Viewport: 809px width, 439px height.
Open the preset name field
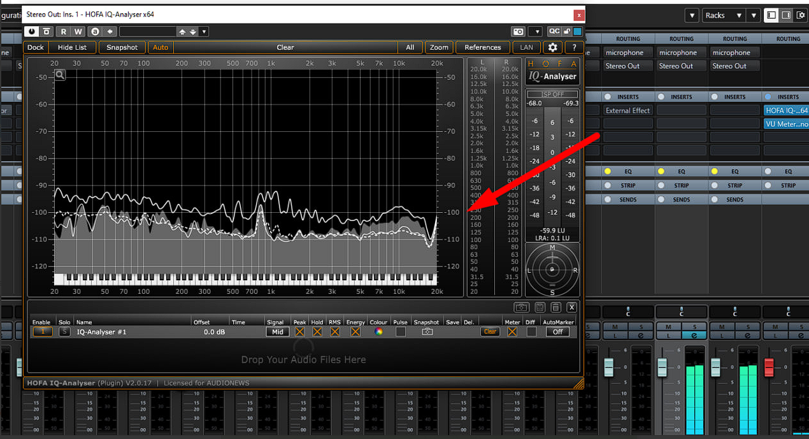(148, 31)
